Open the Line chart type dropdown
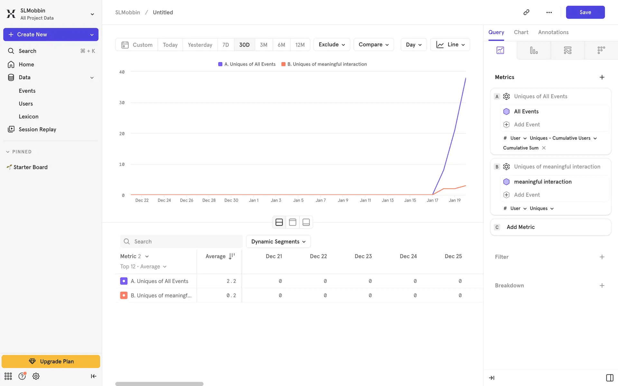The height and width of the screenshot is (386, 618). pyautogui.click(x=450, y=45)
